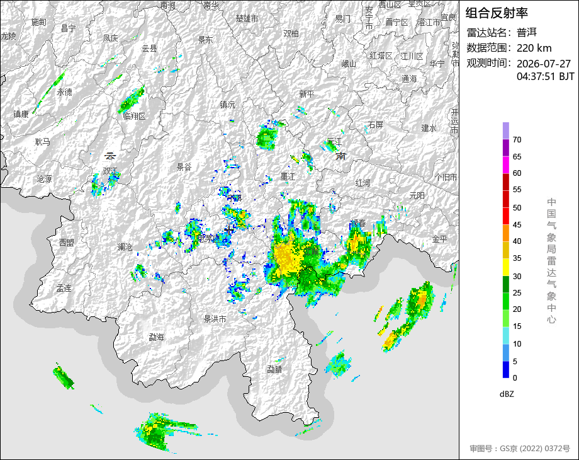Click the blue 0 dBZ legend color
Viewport: 579px width, 460px height.
coord(506,369)
